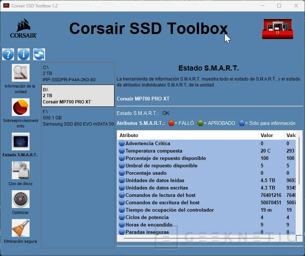Click the red Corsair toolbox logo
Screen dimensions: 305x256
pyautogui.click(x=277, y=28)
